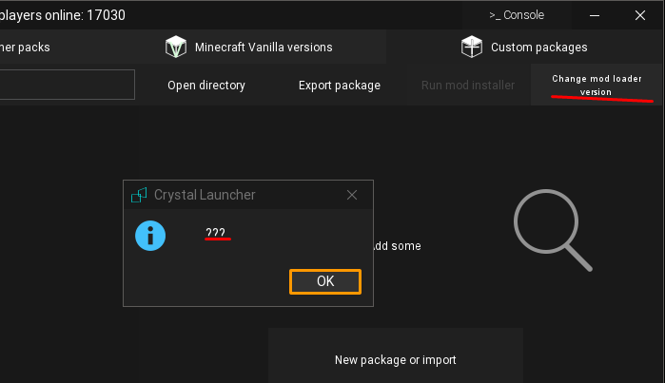Image resolution: width=665 pixels, height=383 pixels.
Task: Click the Minecraft Vanilla versions cube icon
Action: point(176,47)
